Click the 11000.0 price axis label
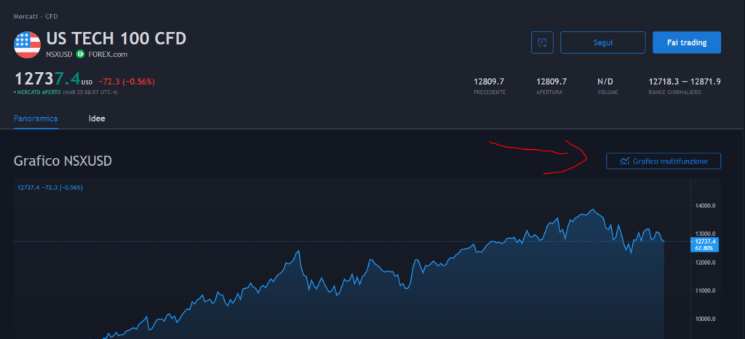Screen dimensions: 745x339 coord(706,290)
